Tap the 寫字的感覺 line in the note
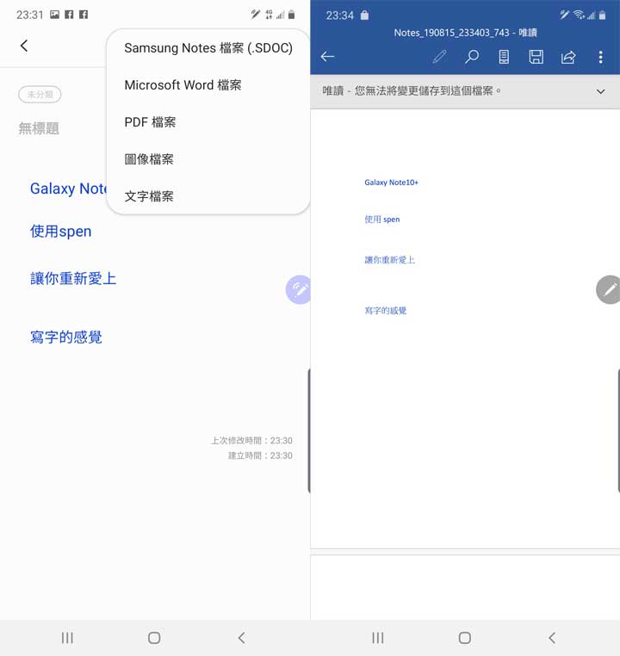The height and width of the screenshot is (656, 620). 66,337
